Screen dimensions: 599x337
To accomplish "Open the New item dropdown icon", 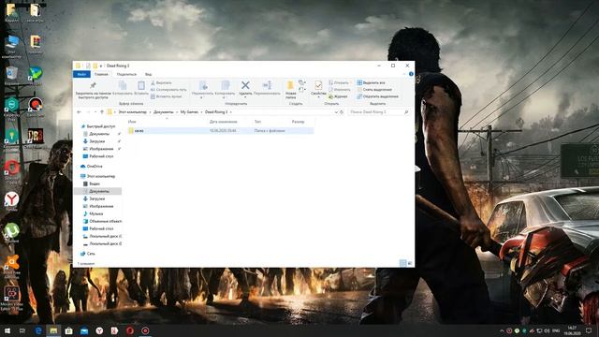I will point(301,83).
